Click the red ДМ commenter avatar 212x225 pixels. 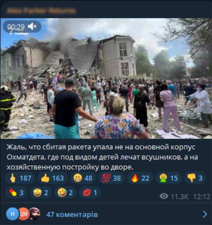pos(24,214)
